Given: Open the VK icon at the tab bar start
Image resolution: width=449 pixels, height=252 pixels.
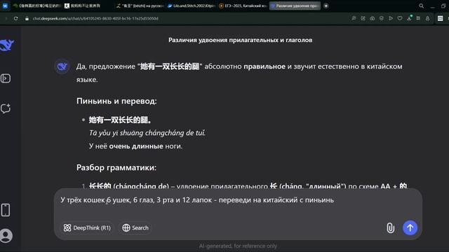Looking at the screenshot, I should 5,6.
